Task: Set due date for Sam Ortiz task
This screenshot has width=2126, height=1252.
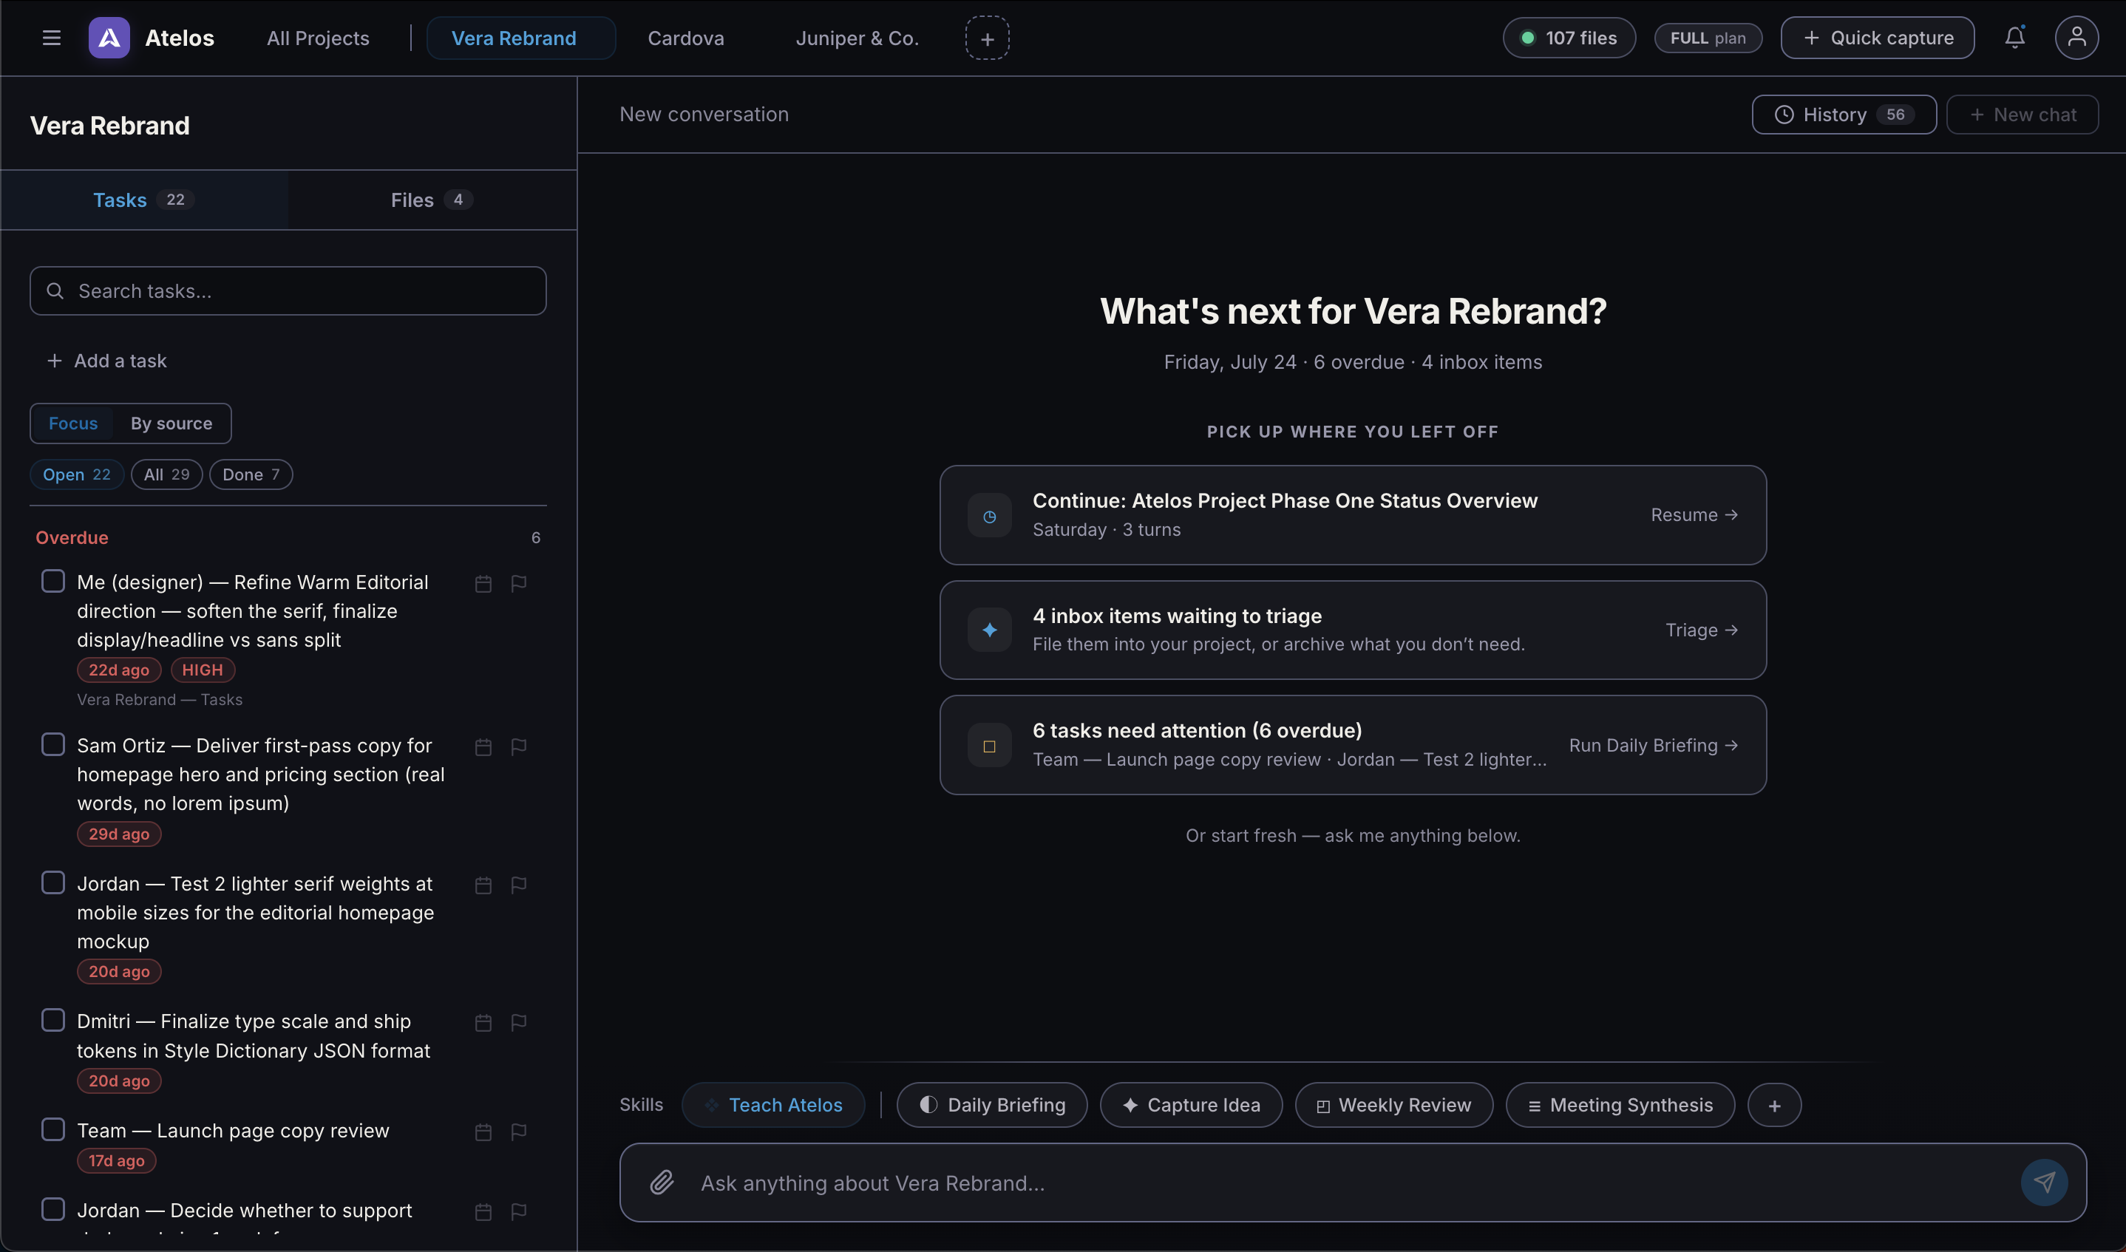Action: pos(483,747)
